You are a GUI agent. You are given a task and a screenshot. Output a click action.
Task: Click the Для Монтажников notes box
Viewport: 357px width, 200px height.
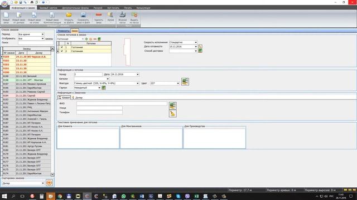tap(151, 138)
